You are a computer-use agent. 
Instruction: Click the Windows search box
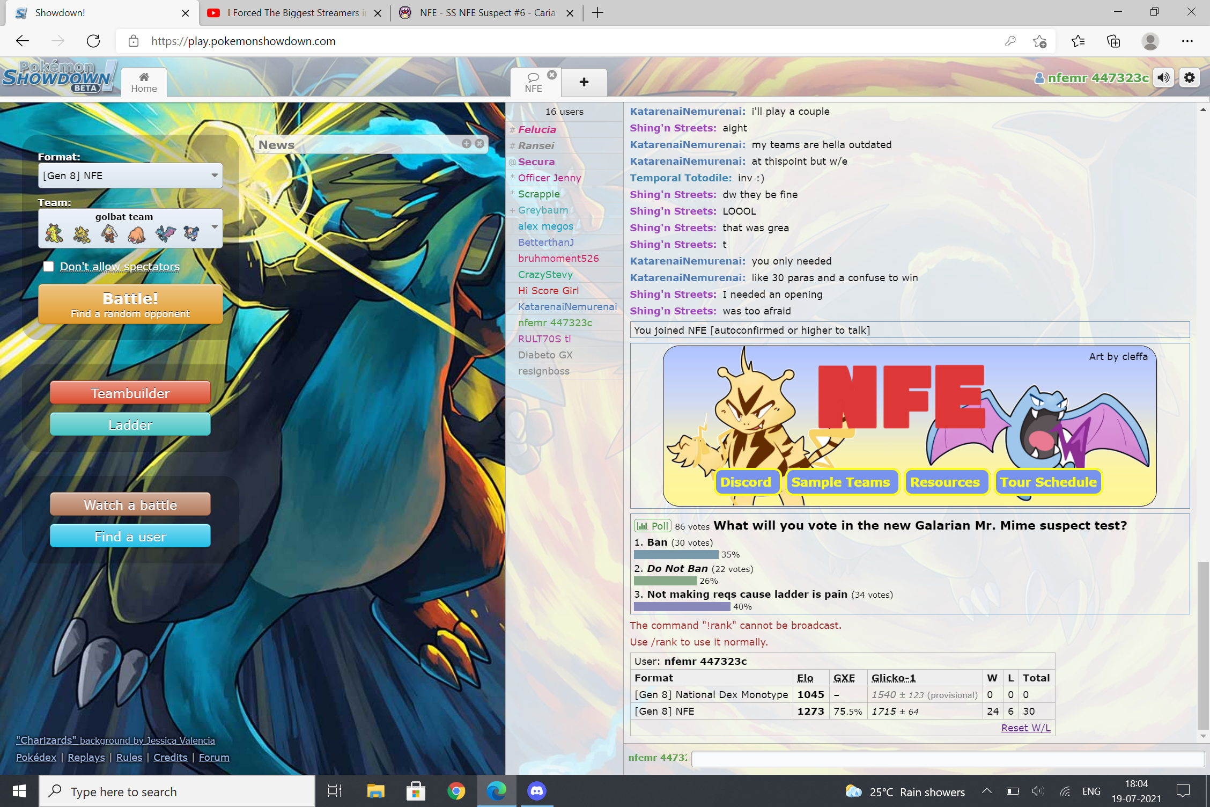pyautogui.click(x=177, y=791)
